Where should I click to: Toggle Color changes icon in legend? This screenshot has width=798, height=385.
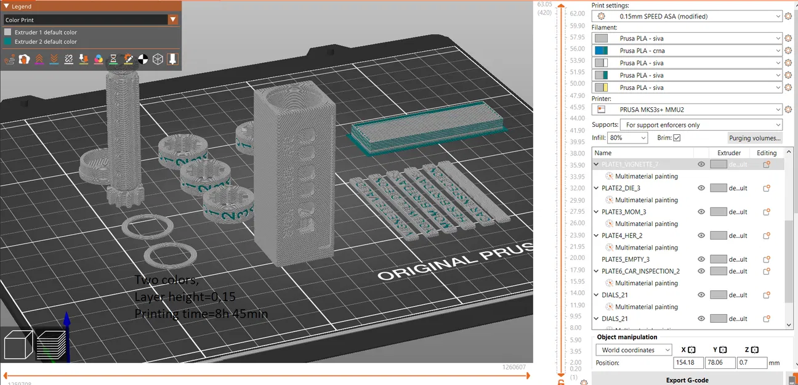coord(99,59)
